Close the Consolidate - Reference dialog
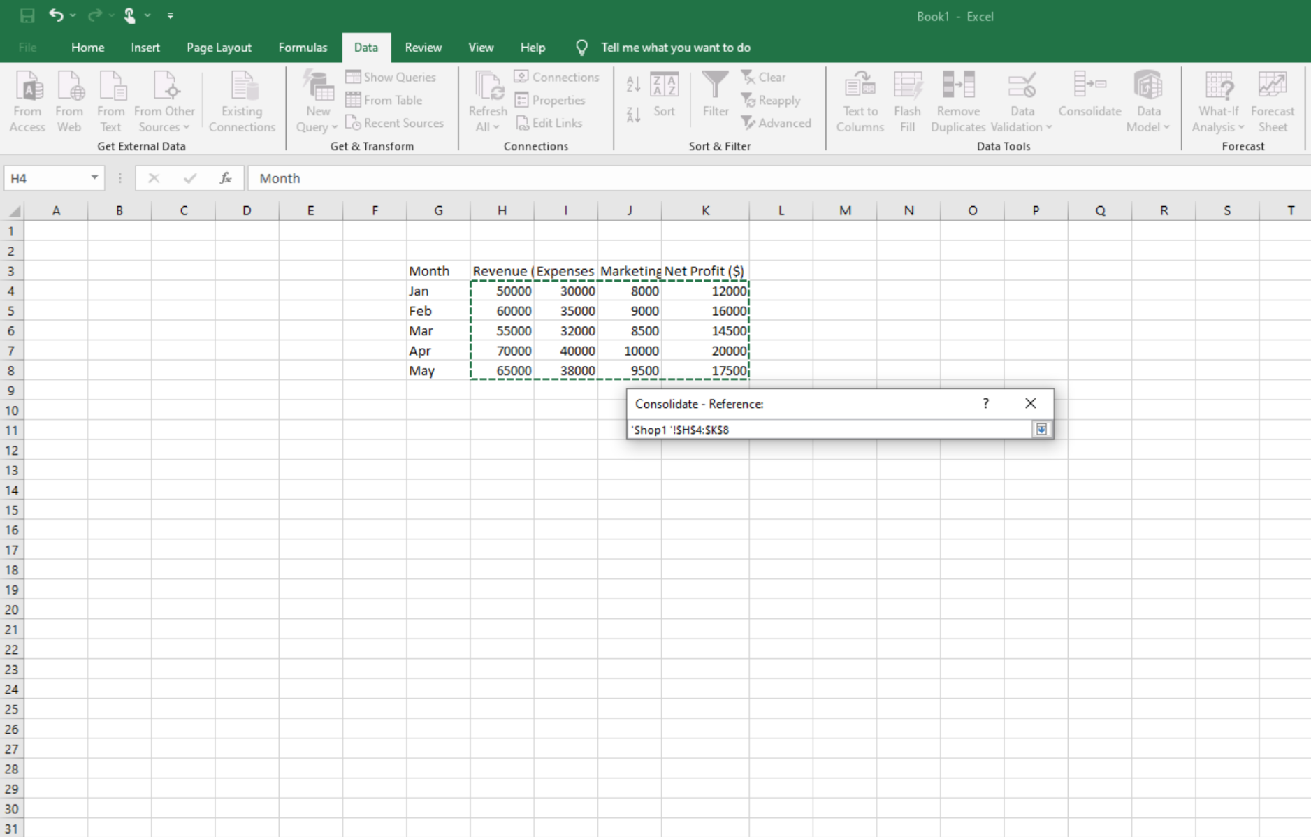 click(1030, 403)
